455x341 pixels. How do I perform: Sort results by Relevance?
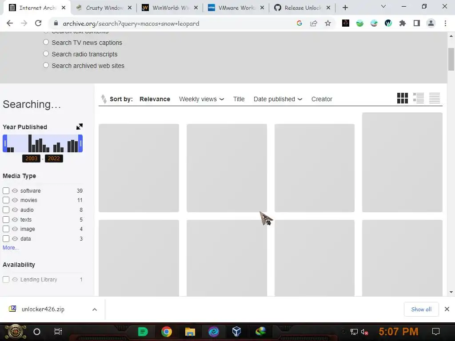click(155, 99)
